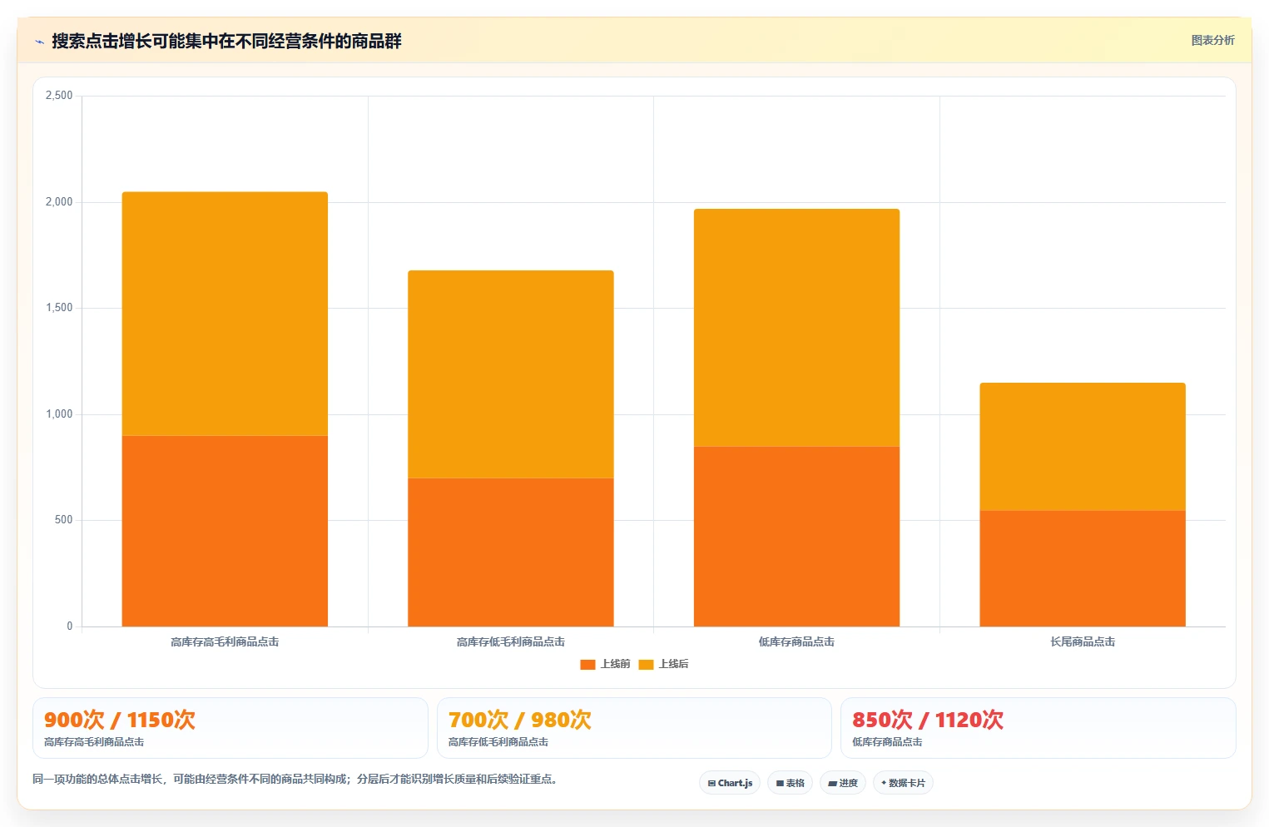Click the 上线后 bar segment for 高库存高毛利商品点击
1269x827 pixels.
pos(225,314)
